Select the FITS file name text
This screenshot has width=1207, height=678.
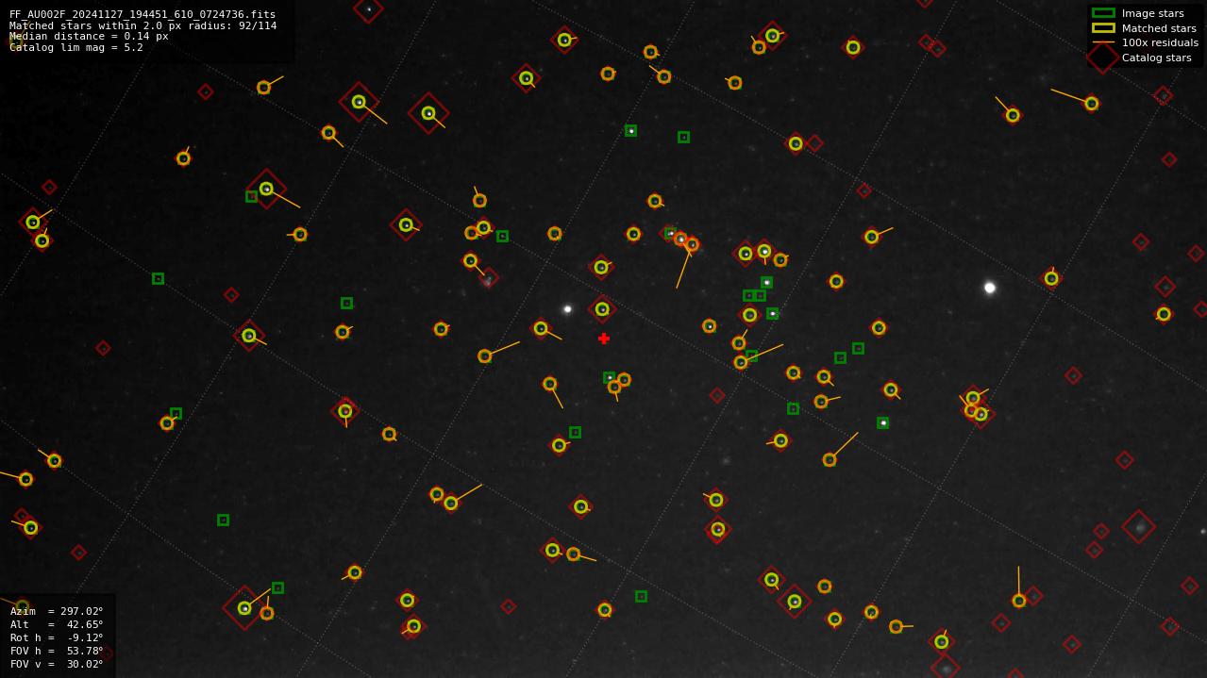point(142,14)
